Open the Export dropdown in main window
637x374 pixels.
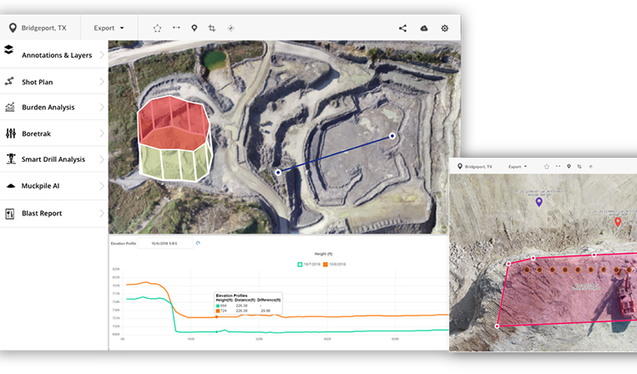click(109, 28)
